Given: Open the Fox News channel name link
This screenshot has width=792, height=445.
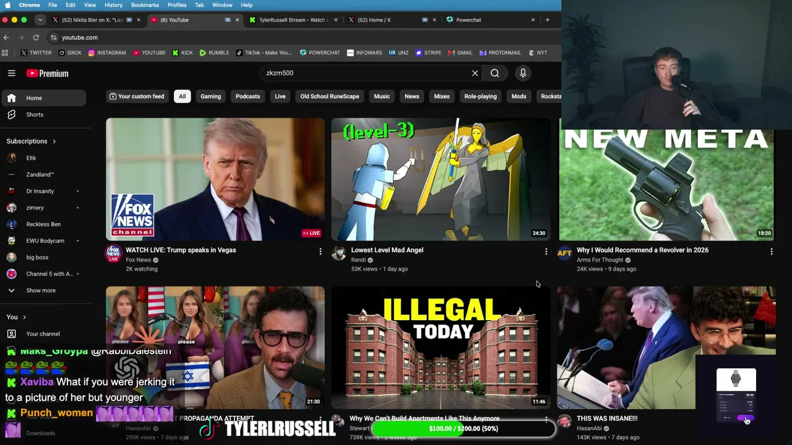Looking at the screenshot, I should (138, 260).
